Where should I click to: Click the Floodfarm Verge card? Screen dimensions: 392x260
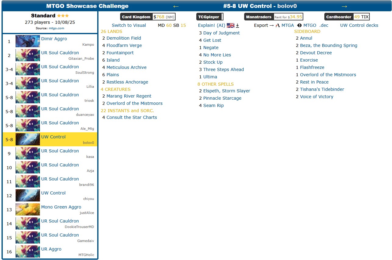124,45
